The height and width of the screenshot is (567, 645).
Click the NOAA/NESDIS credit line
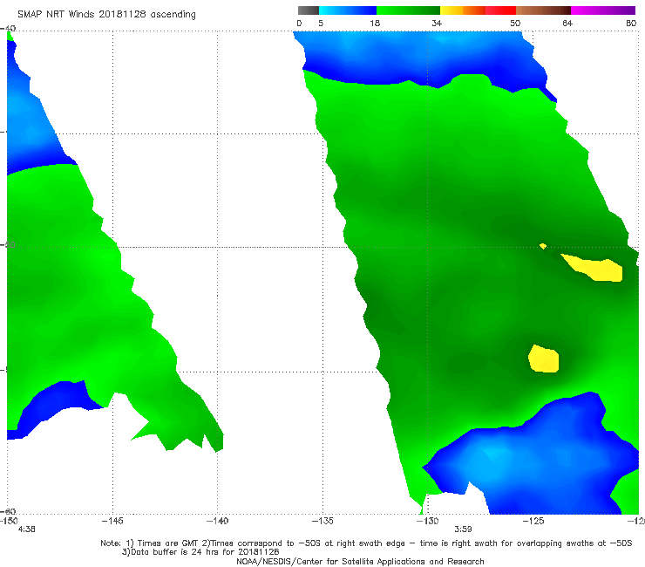tap(360, 562)
